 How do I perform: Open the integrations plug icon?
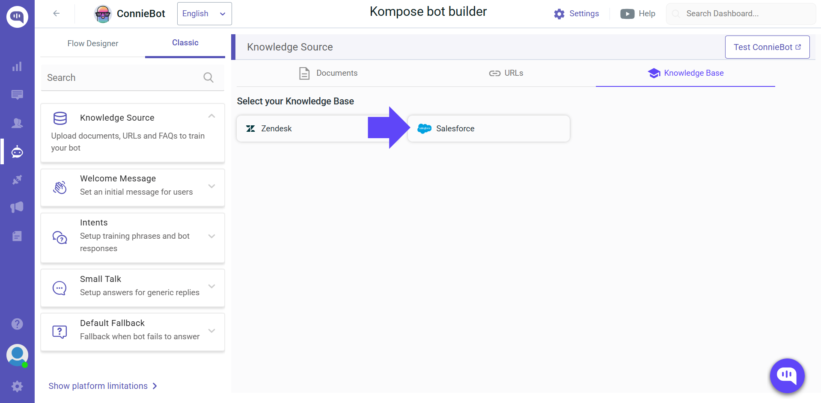coord(17,180)
